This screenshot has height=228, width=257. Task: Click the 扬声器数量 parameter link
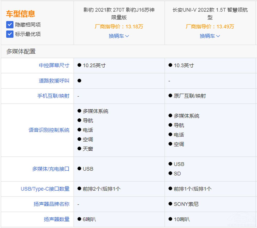pyautogui.click(x=57, y=219)
